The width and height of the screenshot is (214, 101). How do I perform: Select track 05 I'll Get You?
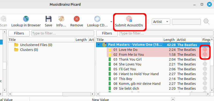[x=158, y=69]
